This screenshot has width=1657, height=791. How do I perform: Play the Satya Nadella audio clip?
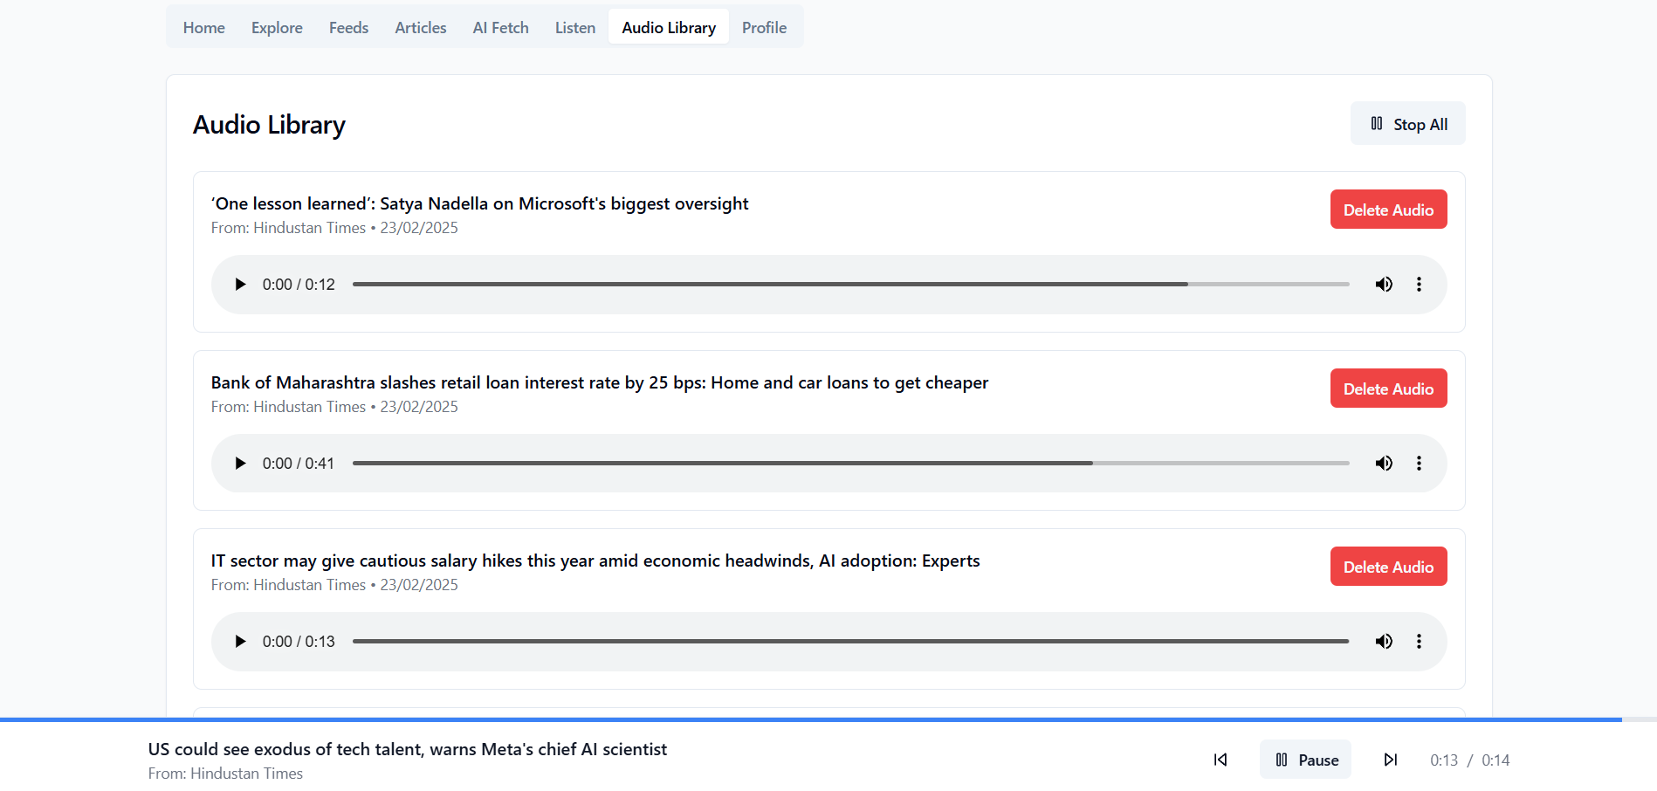tap(240, 285)
